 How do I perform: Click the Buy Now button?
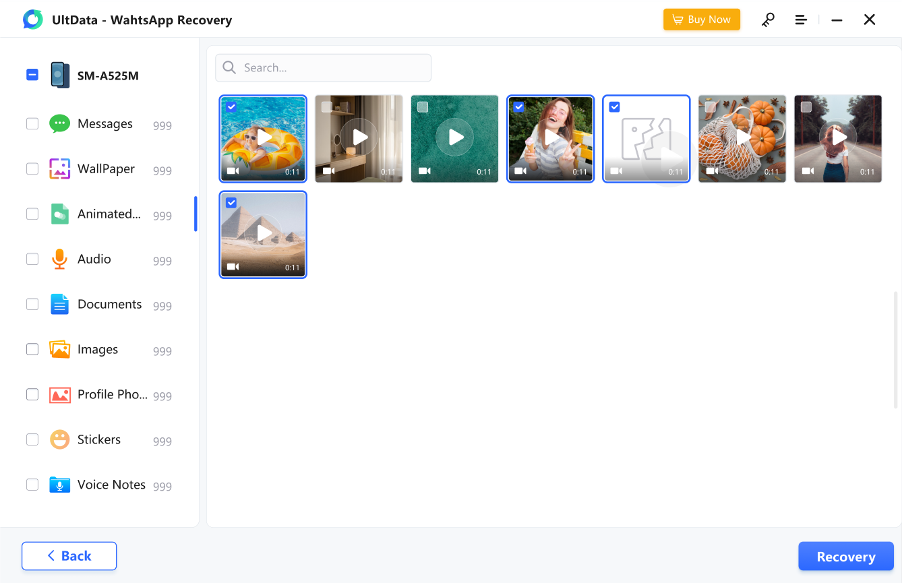click(x=701, y=20)
